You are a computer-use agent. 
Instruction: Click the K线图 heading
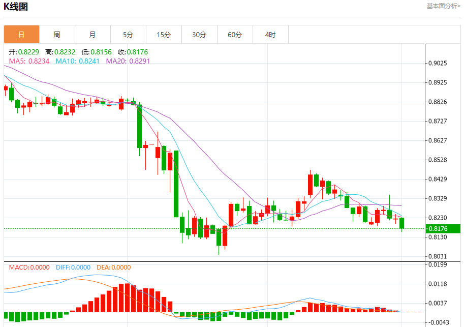point(16,7)
